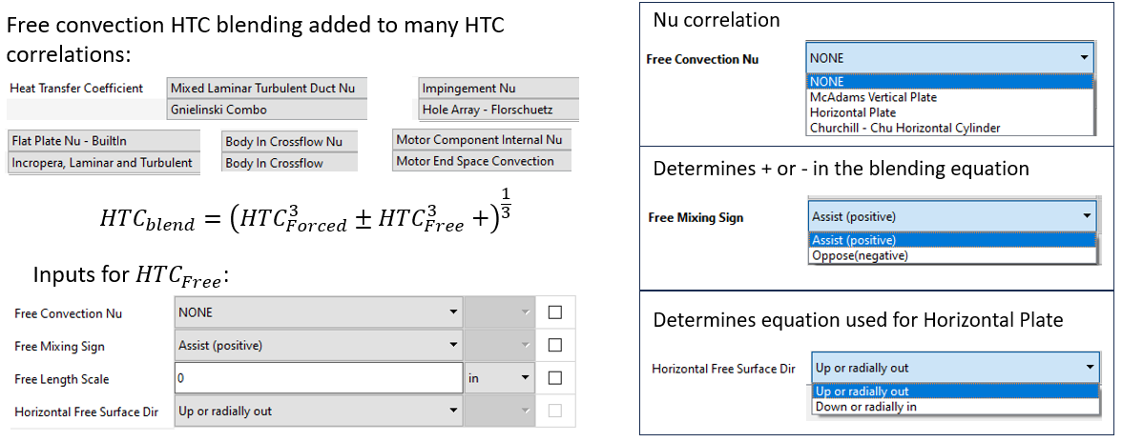Image resolution: width=1122 pixels, height=442 pixels.
Task: Check the Free Convection Nu row checkbox
Action: point(555,312)
